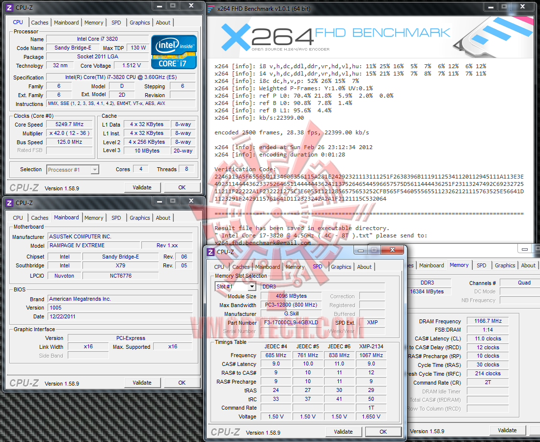Switch to Caches tab in top CPU-Z window
This screenshot has height=442, width=540.
click(x=40, y=23)
